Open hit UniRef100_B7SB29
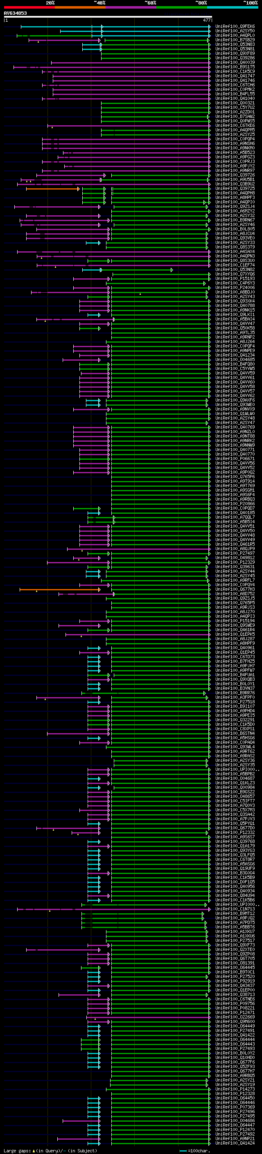 (x=235, y=40)
